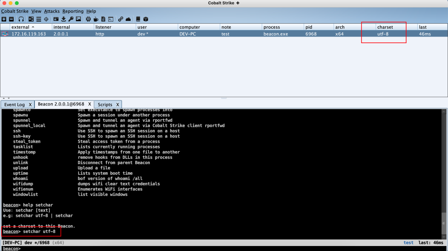Click the Connect to team server plus icon
Screen dimensions: 448x251
click(4, 19)
